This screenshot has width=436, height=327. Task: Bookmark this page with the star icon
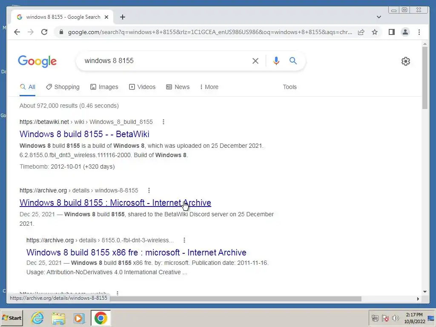coord(375,32)
